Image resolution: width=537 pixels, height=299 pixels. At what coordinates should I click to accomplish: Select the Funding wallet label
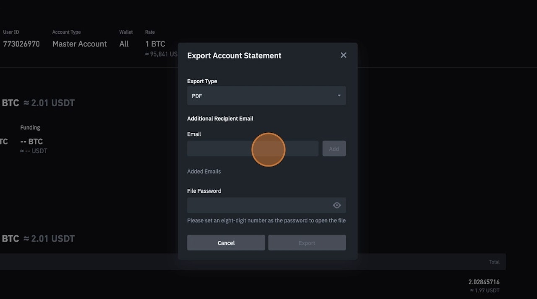coord(30,127)
